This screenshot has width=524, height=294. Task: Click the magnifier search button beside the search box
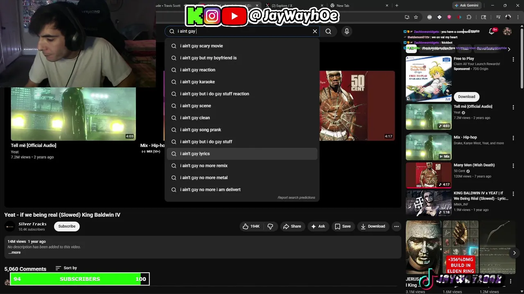(x=328, y=31)
